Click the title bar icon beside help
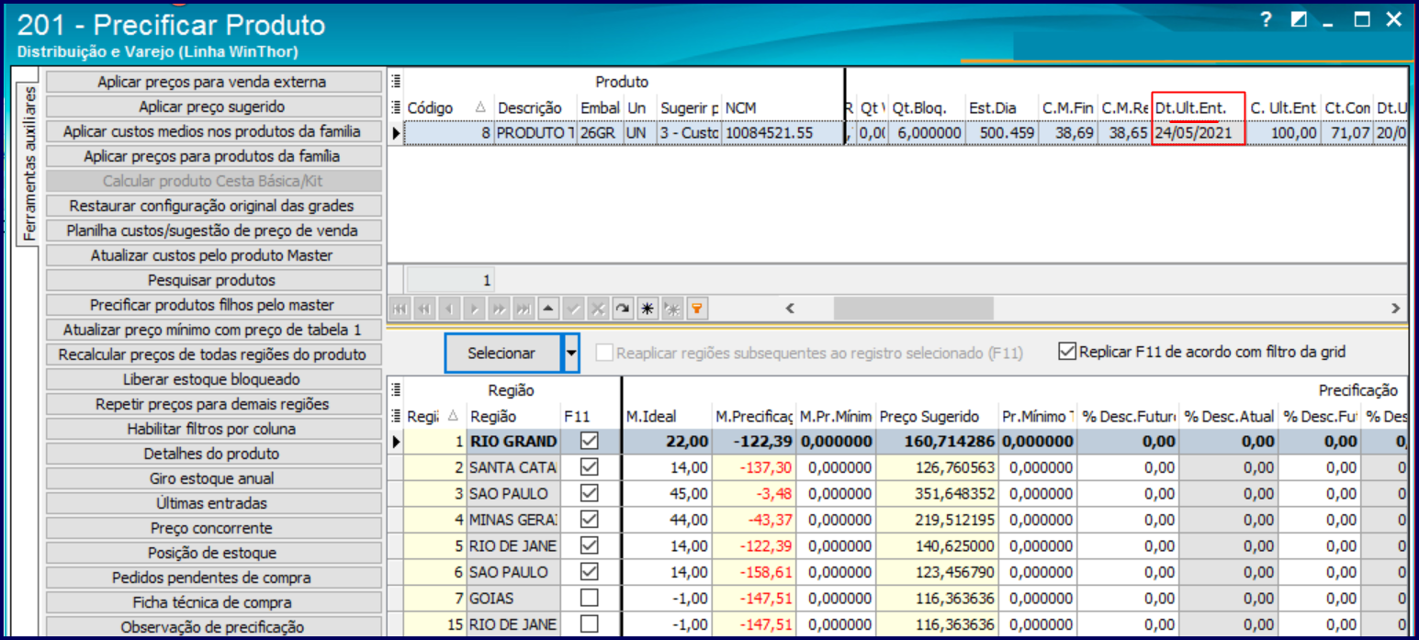The image size is (1419, 640). click(x=1299, y=19)
